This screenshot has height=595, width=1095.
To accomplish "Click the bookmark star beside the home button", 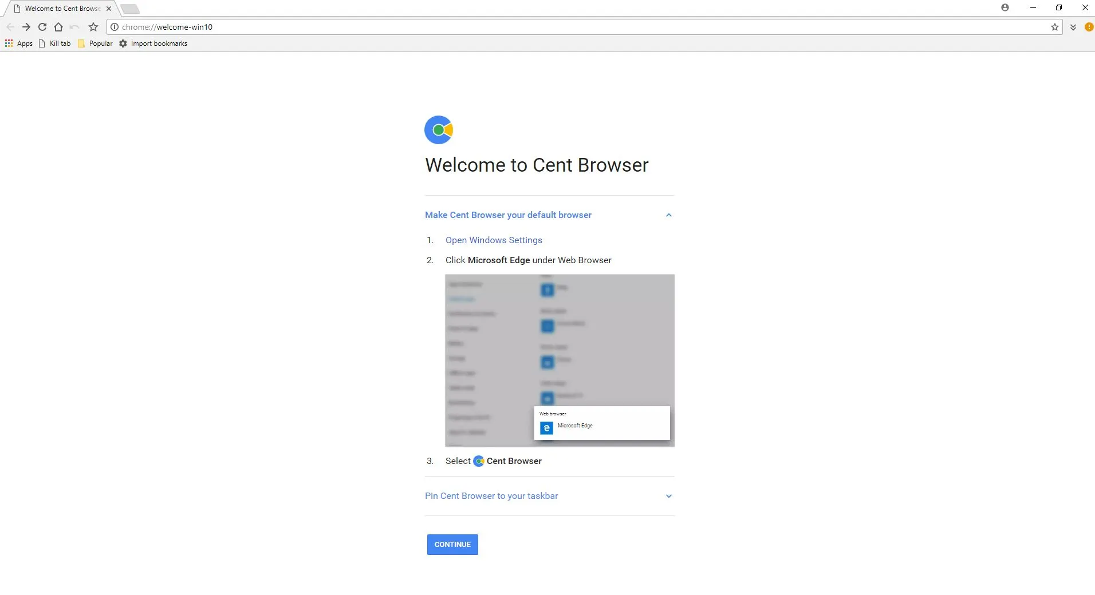I will click(93, 27).
